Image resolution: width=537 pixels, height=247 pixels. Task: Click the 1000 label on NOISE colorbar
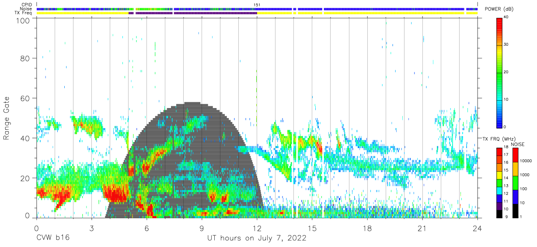coord(525,174)
